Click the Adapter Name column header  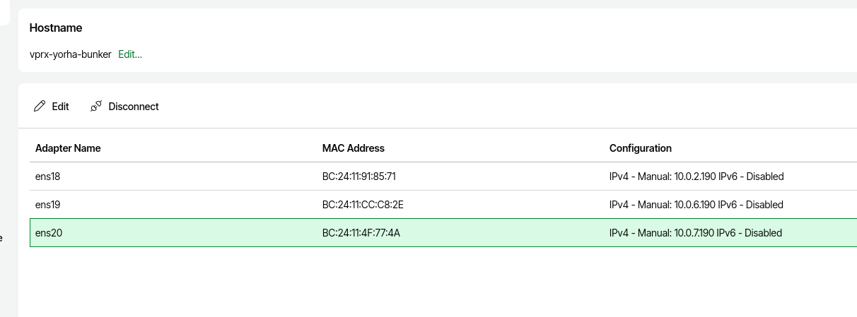pyautogui.click(x=68, y=148)
